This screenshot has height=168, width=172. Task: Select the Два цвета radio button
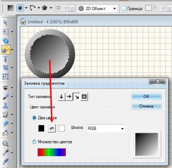pyautogui.click(x=34, y=118)
